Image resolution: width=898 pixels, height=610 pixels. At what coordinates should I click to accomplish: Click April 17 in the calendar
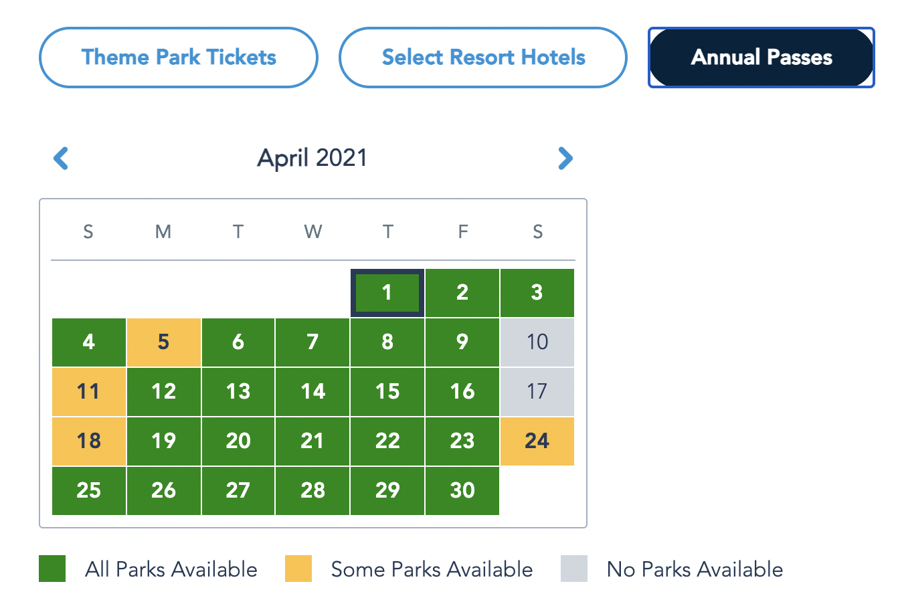(x=537, y=392)
